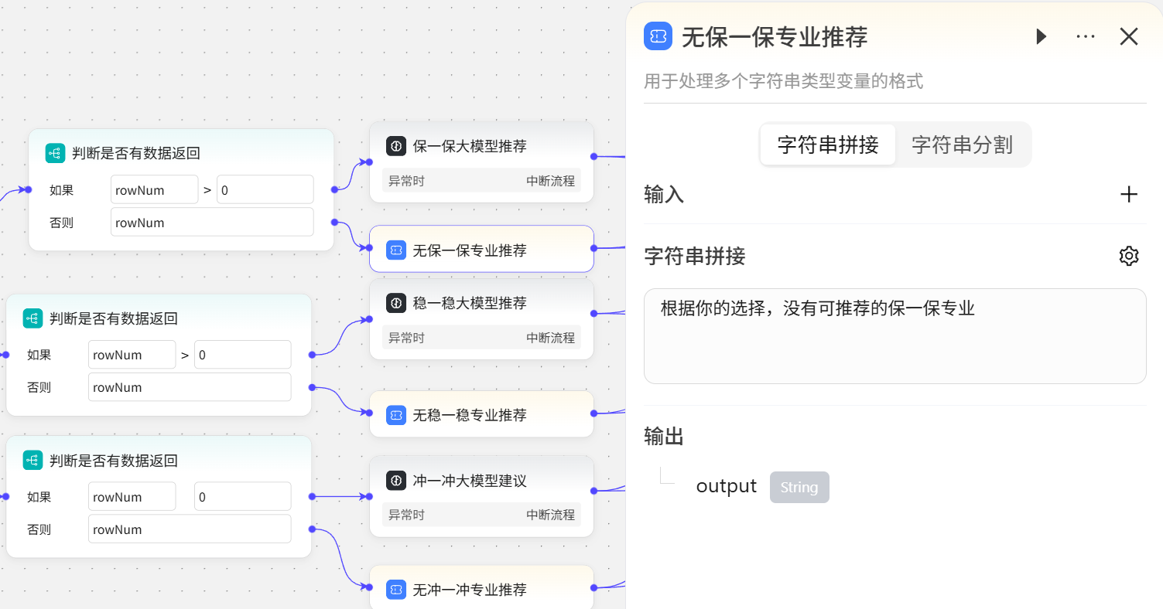Click 中断流程 on 保一保大模型推荐 node
This screenshot has width=1163, height=609.
(550, 182)
